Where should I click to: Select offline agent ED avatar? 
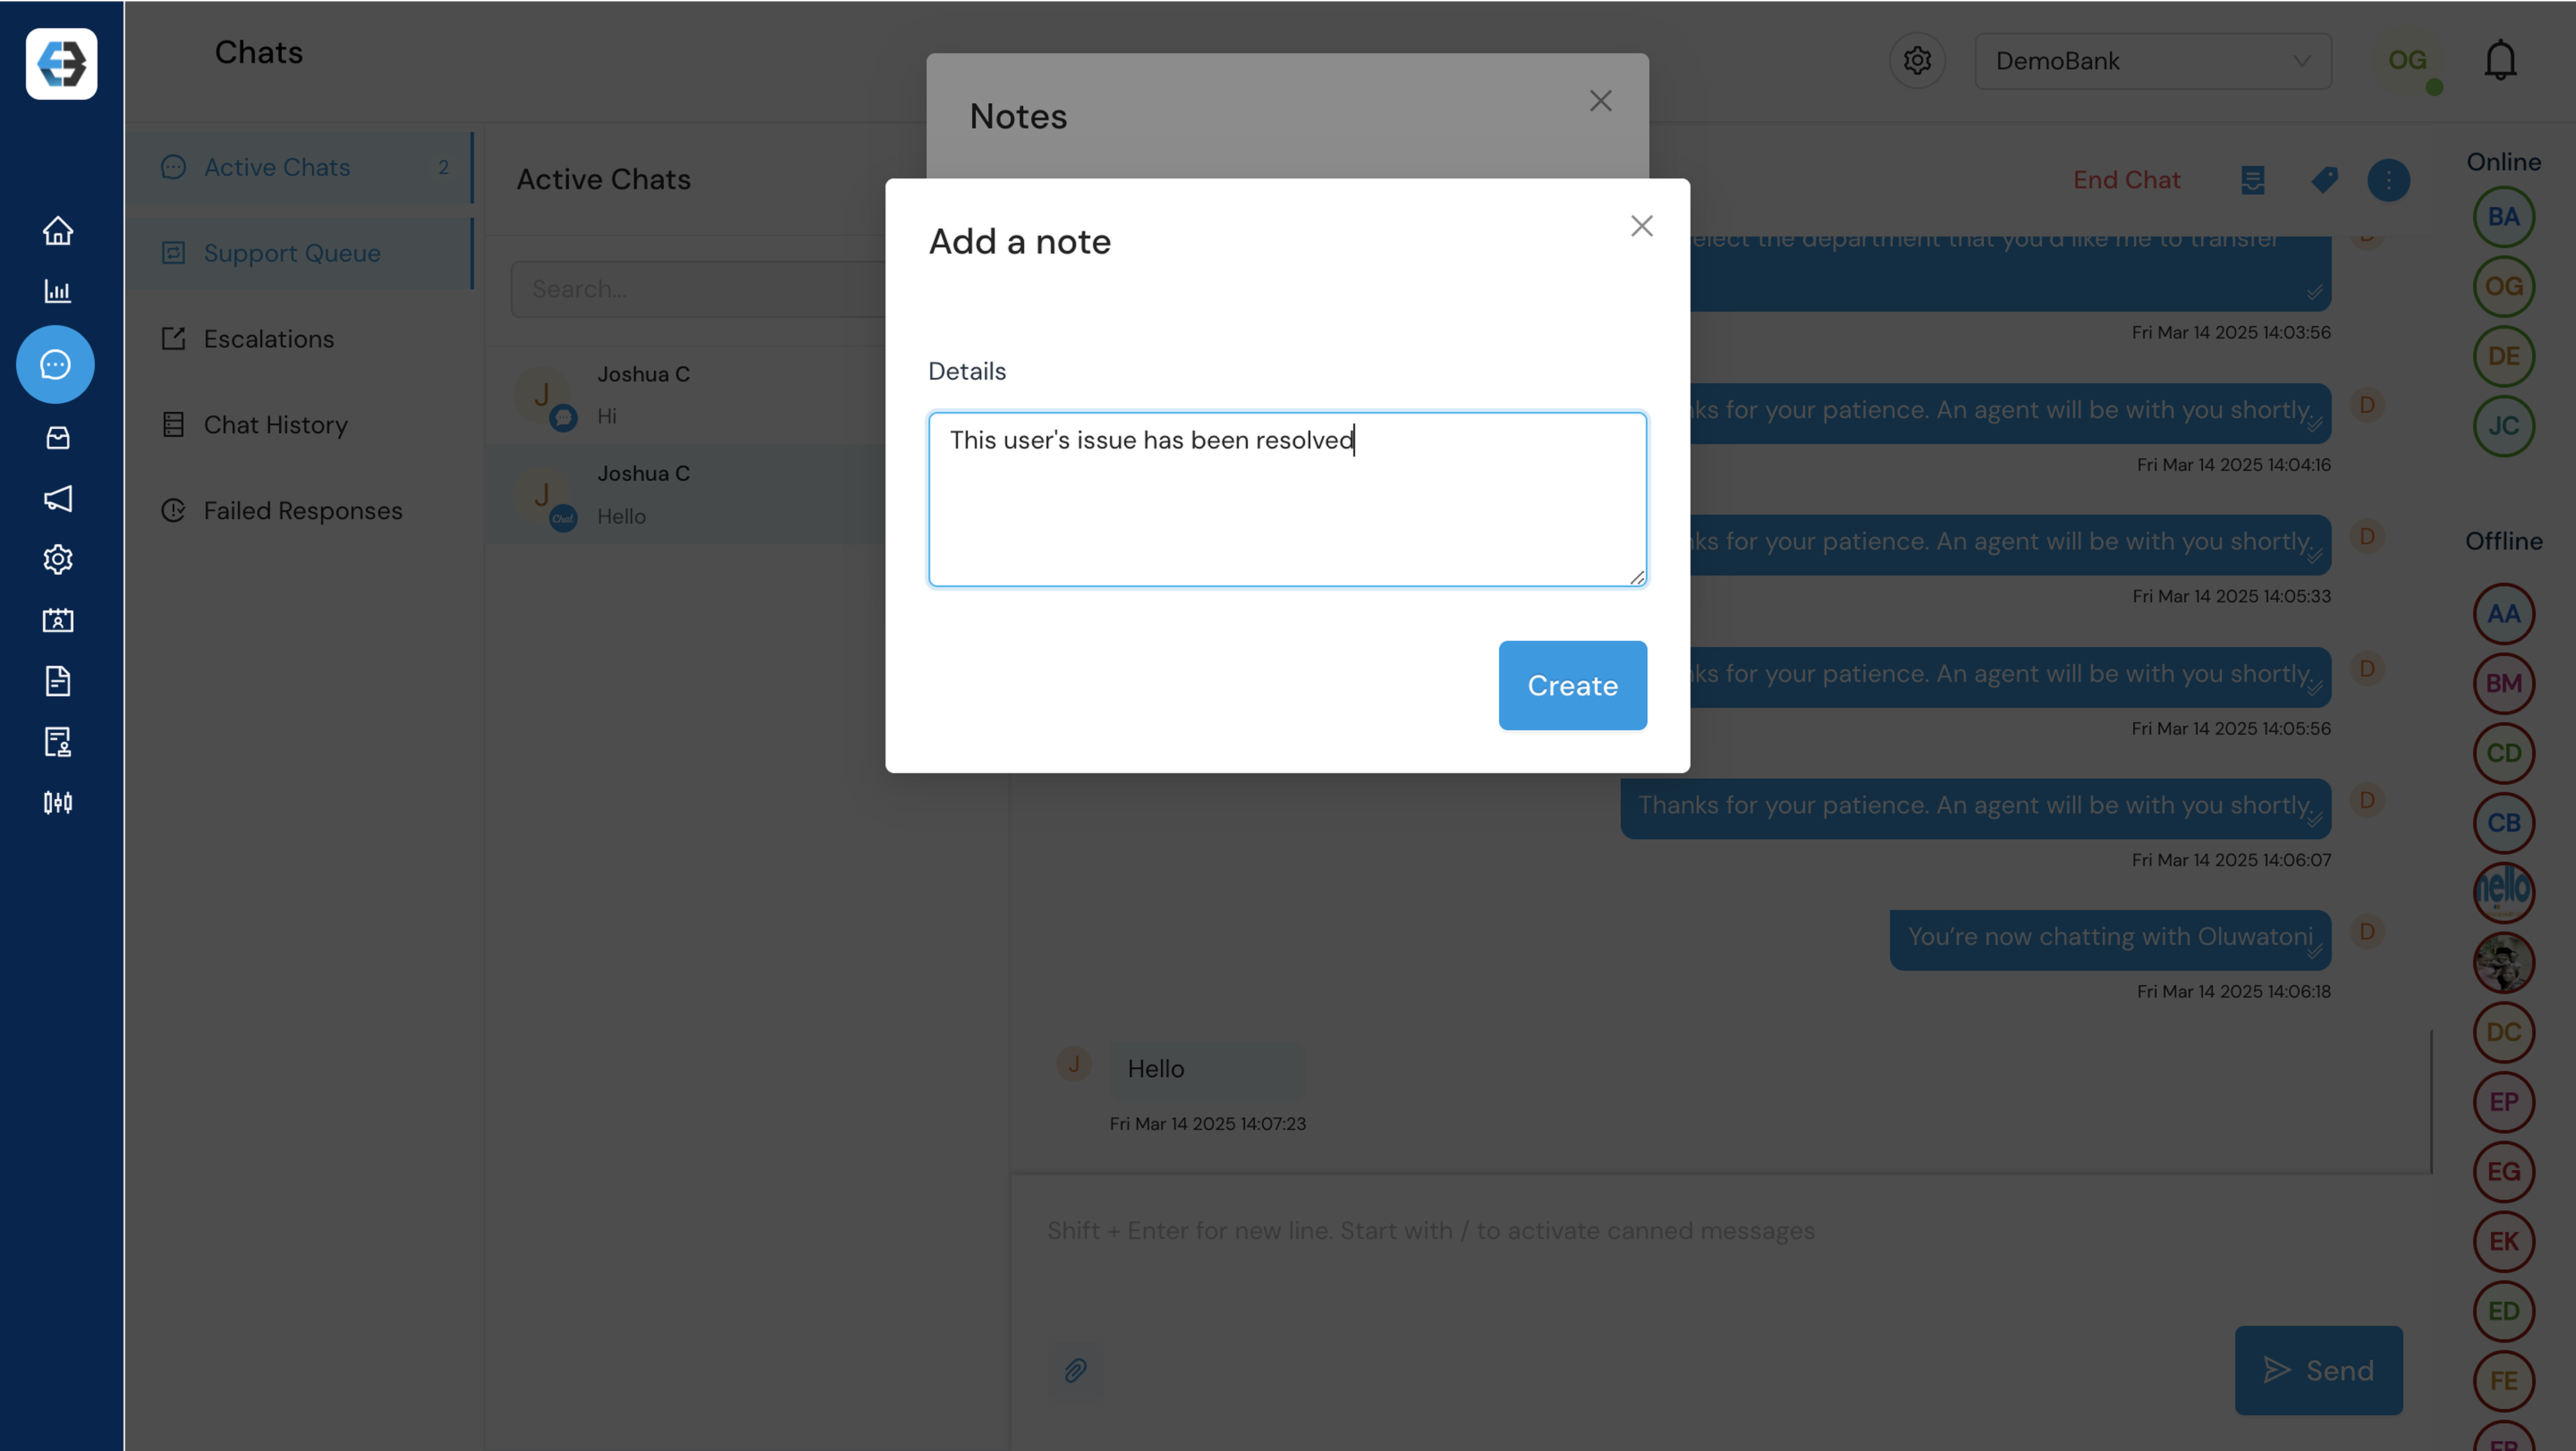[x=2503, y=1311]
